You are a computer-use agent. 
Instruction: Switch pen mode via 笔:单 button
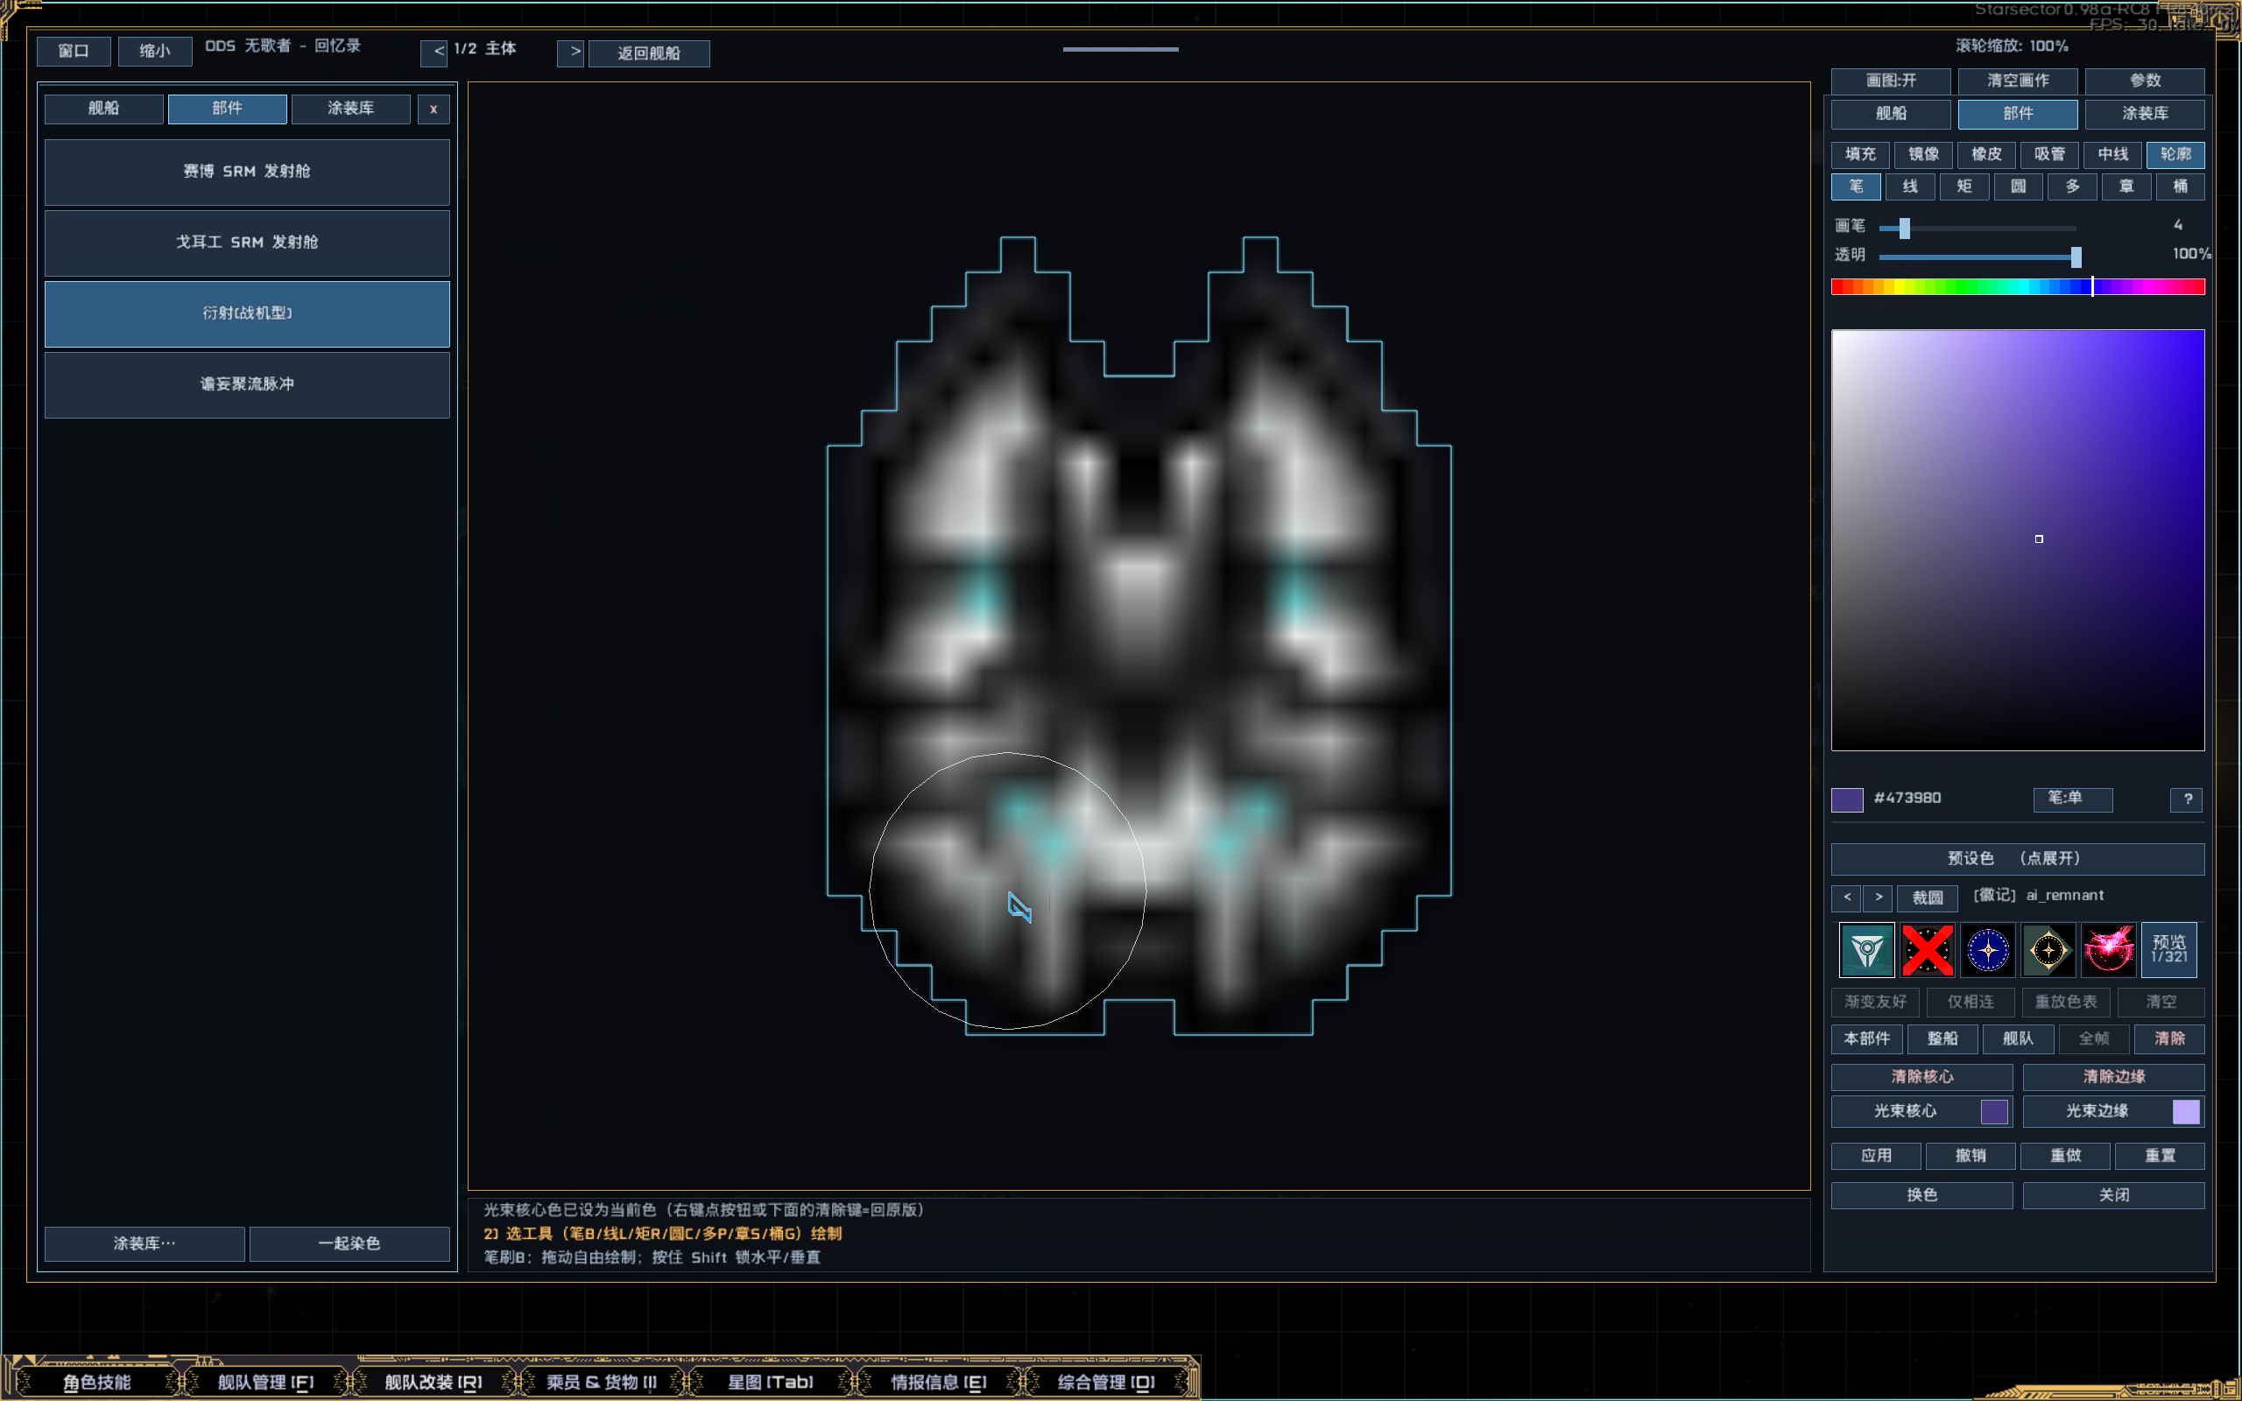point(2072,799)
